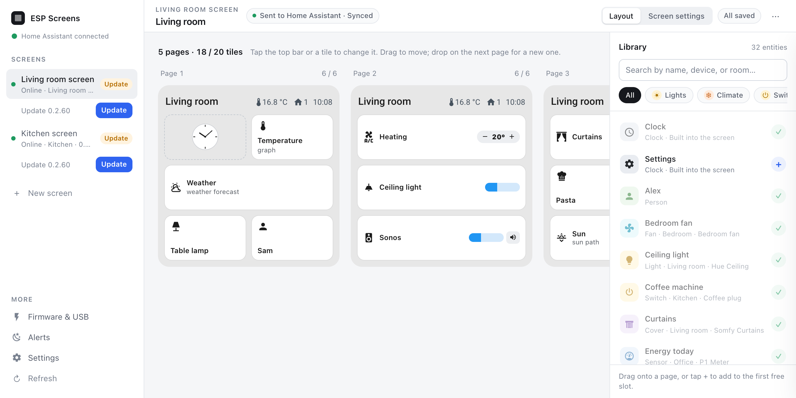The image size is (796, 398).
Task: Click the Bedroom fan icon in Library
Action: (629, 228)
